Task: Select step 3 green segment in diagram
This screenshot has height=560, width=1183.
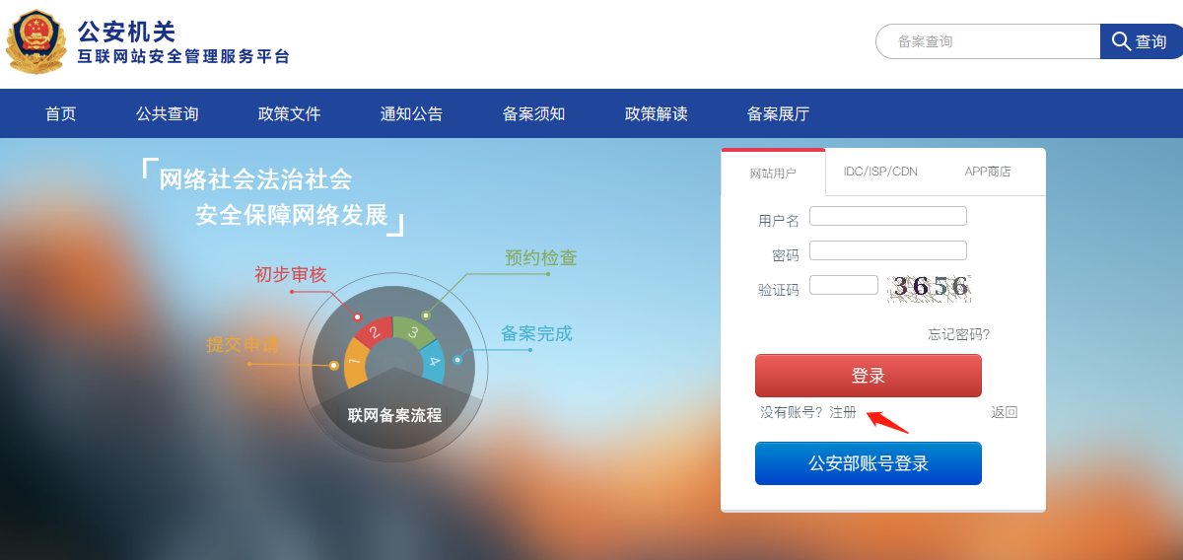Action: (x=414, y=332)
